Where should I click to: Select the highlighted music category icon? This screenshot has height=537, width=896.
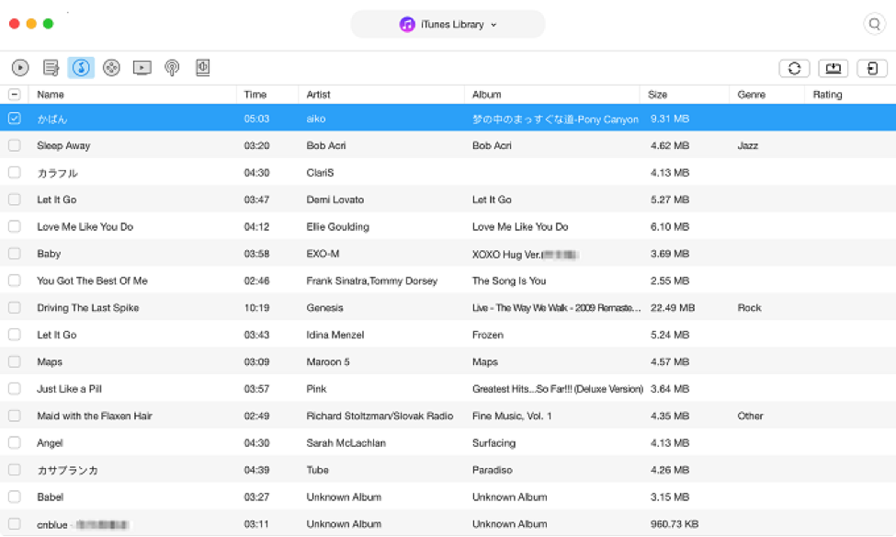pos(81,67)
